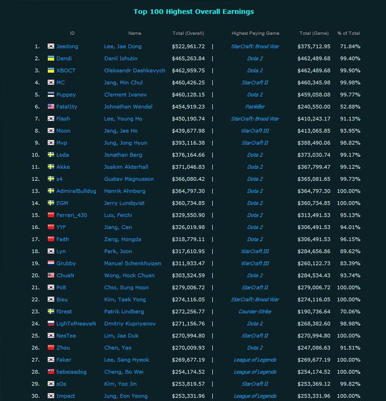This screenshot has height=401, width=386.
Task: Open player name Oleksandr Dashkevych
Action: pos(135,71)
